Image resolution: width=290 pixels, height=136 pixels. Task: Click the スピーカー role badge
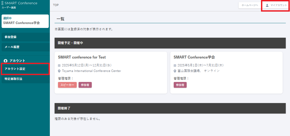67,85
